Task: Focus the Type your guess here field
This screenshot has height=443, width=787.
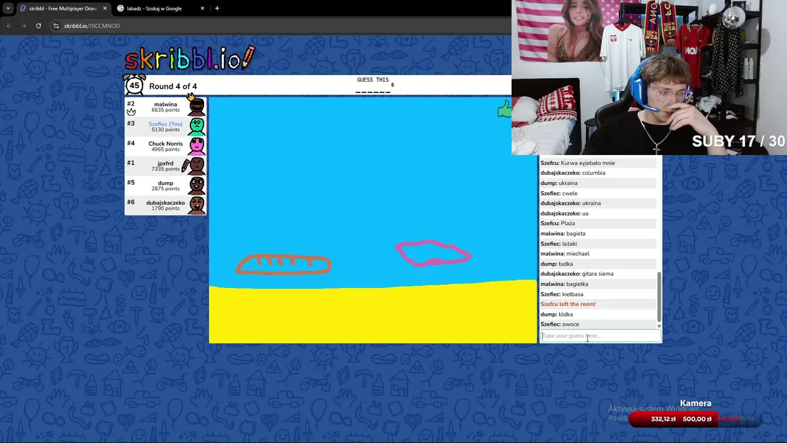Action: (600, 336)
